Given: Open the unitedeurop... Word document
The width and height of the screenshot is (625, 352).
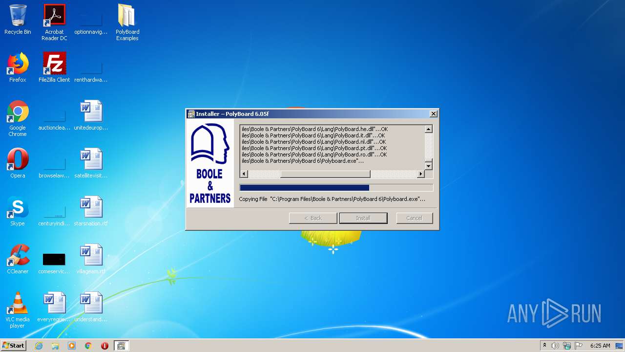Looking at the screenshot, I should (91, 115).
